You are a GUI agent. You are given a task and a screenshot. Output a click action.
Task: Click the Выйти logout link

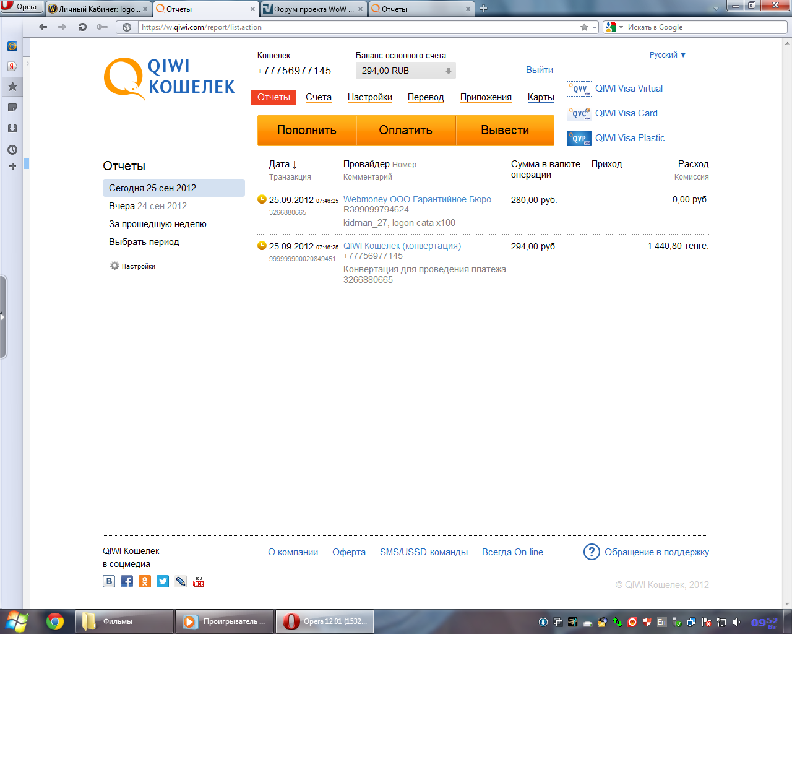pyautogui.click(x=540, y=70)
